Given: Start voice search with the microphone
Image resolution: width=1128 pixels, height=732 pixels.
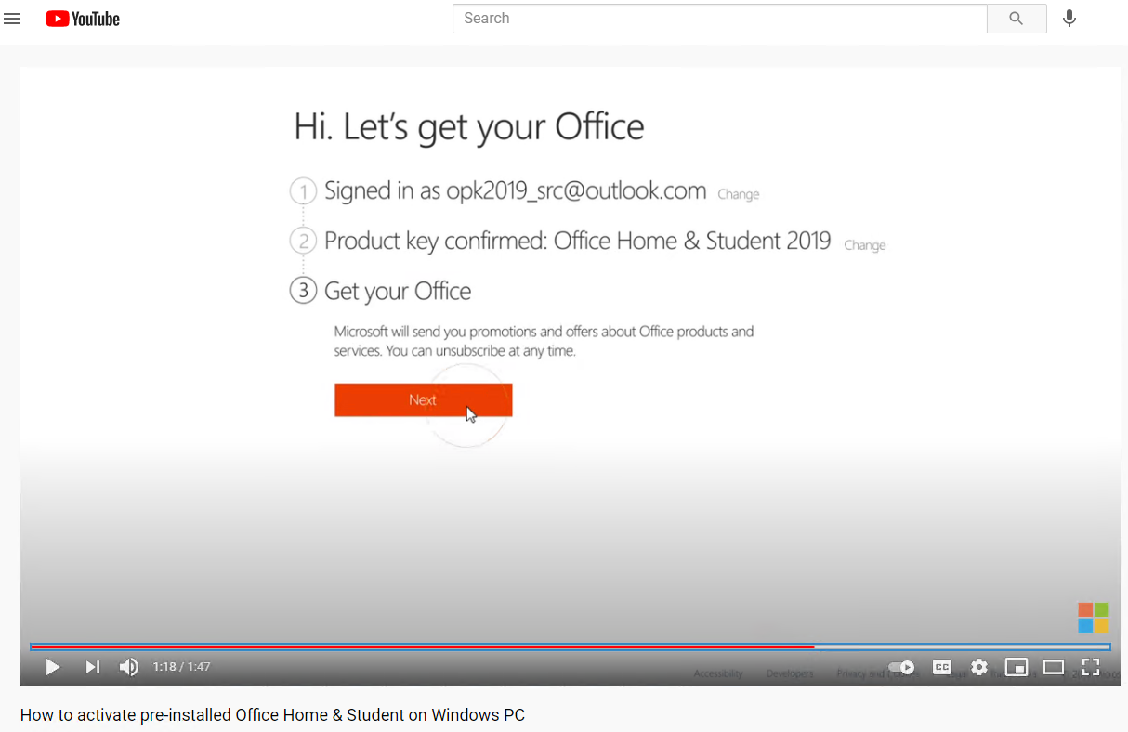Looking at the screenshot, I should 1069,19.
